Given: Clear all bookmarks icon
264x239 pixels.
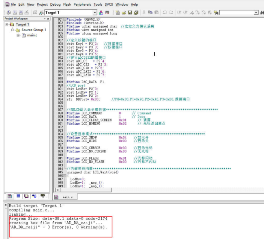Looking at the screenshot, I should pos(210,12).
